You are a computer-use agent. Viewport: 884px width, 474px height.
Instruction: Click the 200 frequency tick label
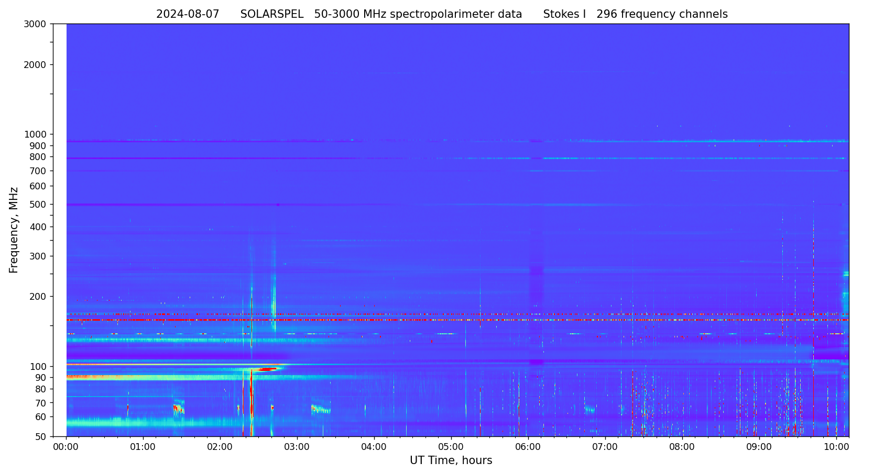37,297
